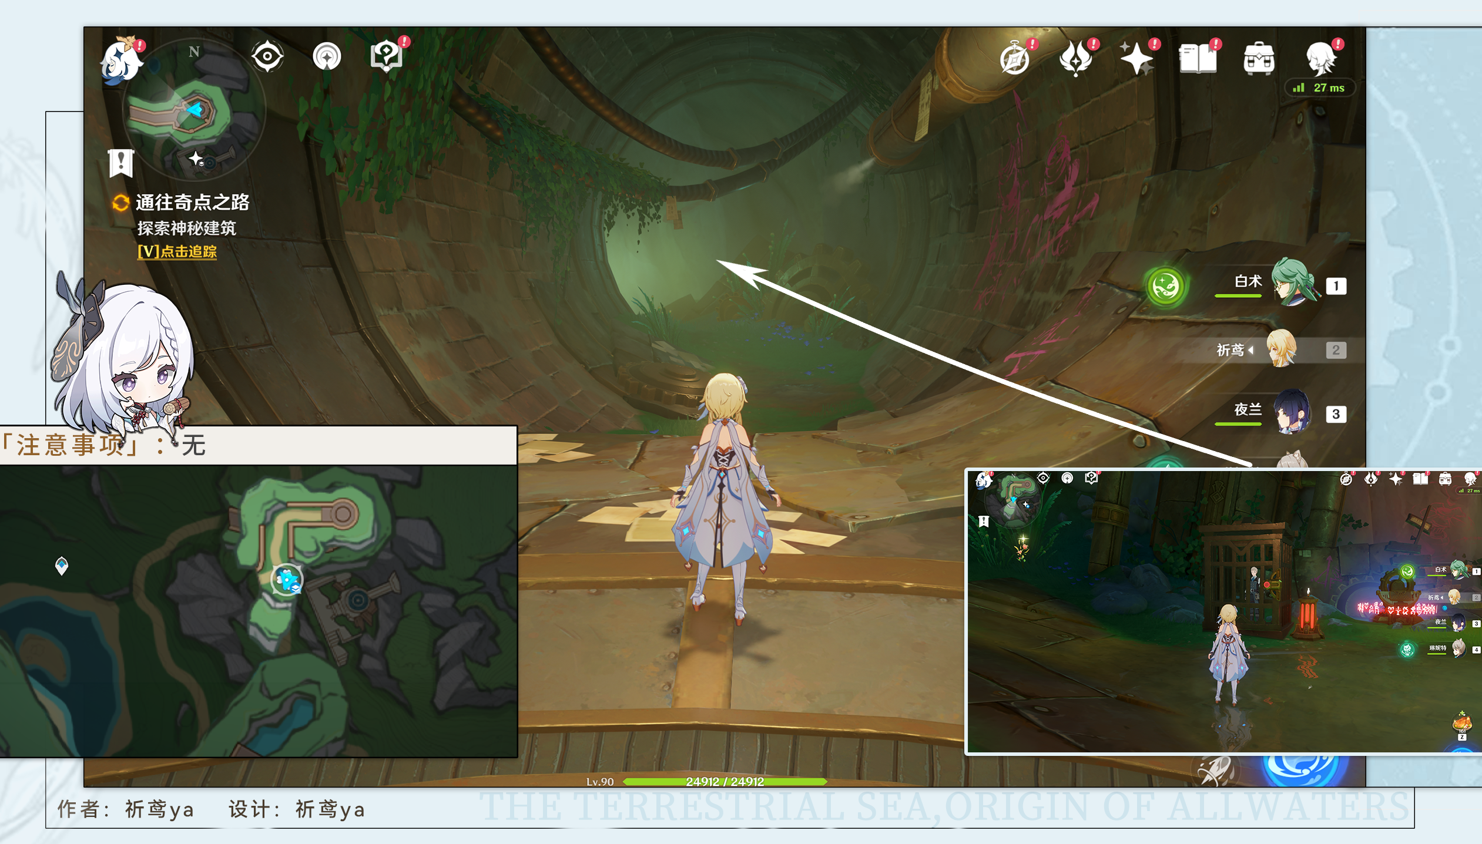
Task: Click the green HP bar
Action: click(x=725, y=782)
